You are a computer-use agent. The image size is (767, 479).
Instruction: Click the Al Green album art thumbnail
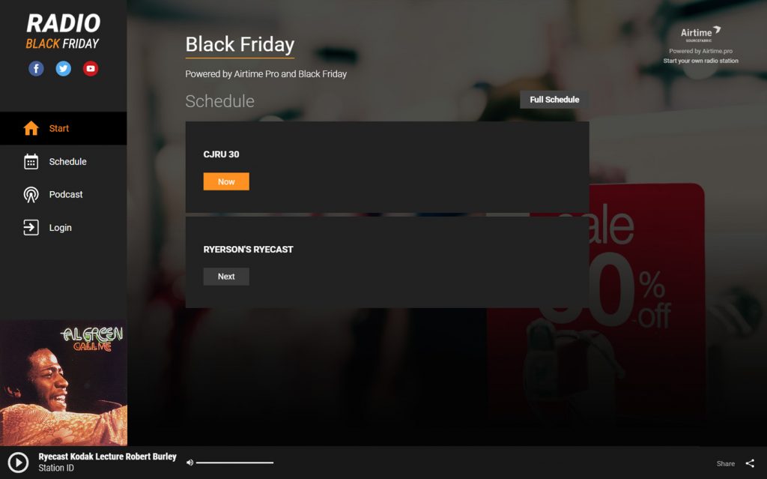(64, 383)
